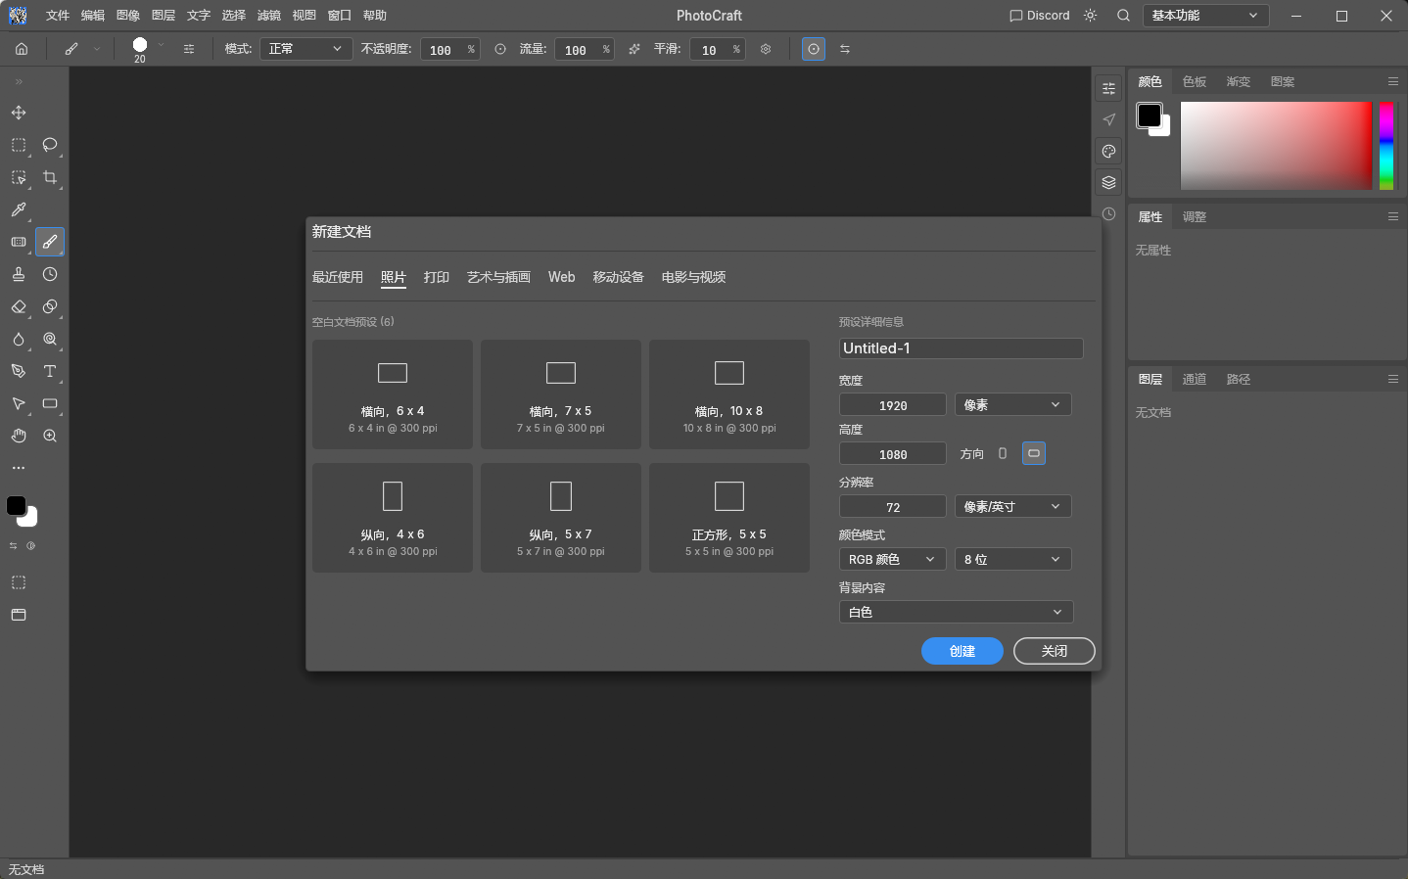
Task: Select the Rectangular Marquee tool
Action: click(19, 145)
